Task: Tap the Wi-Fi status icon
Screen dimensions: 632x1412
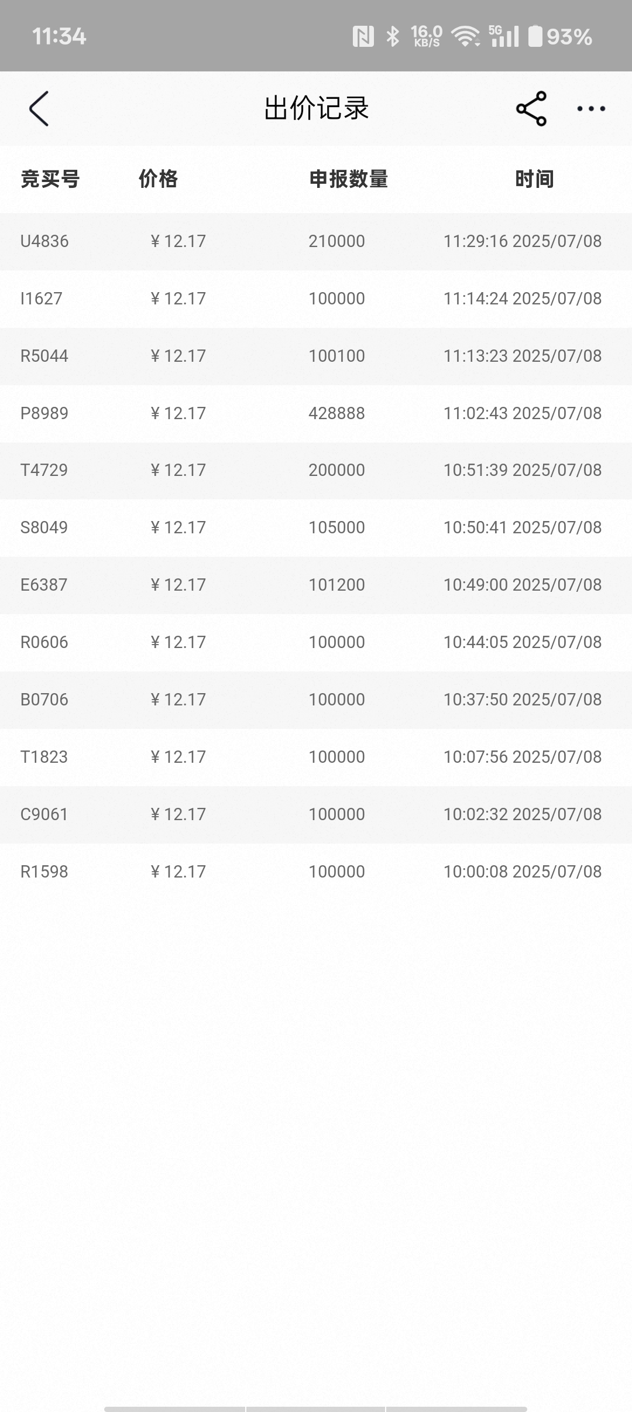Action: pyautogui.click(x=466, y=37)
